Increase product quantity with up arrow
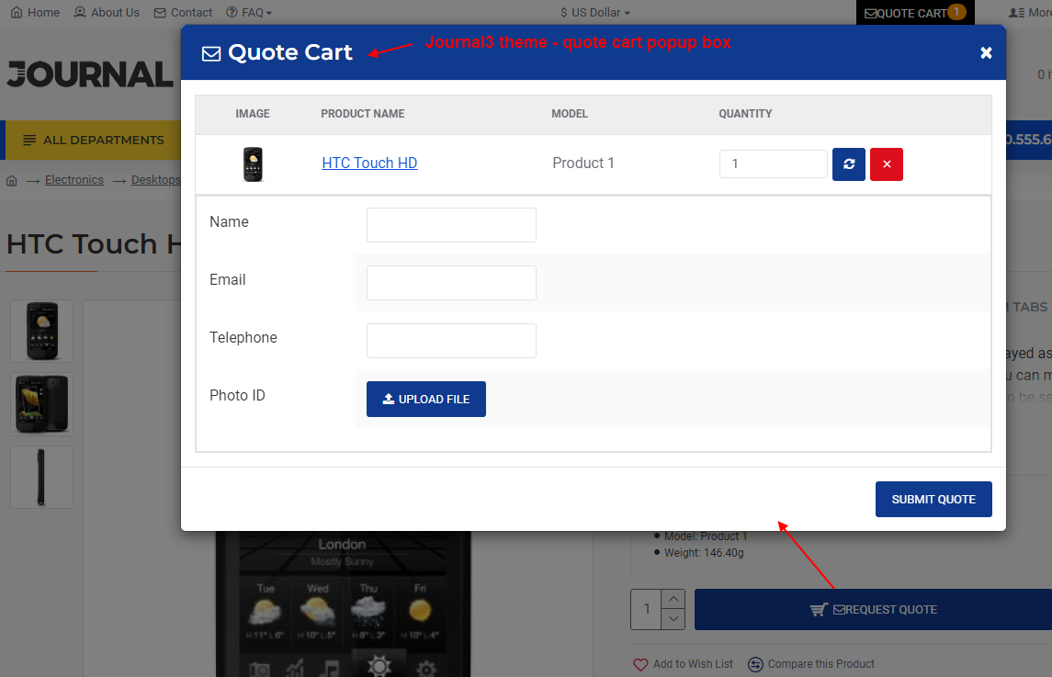Screen dimensions: 1052x677 point(673,599)
